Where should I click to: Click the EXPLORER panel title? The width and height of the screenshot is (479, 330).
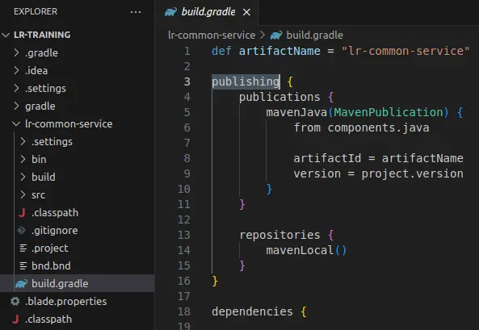point(36,11)
